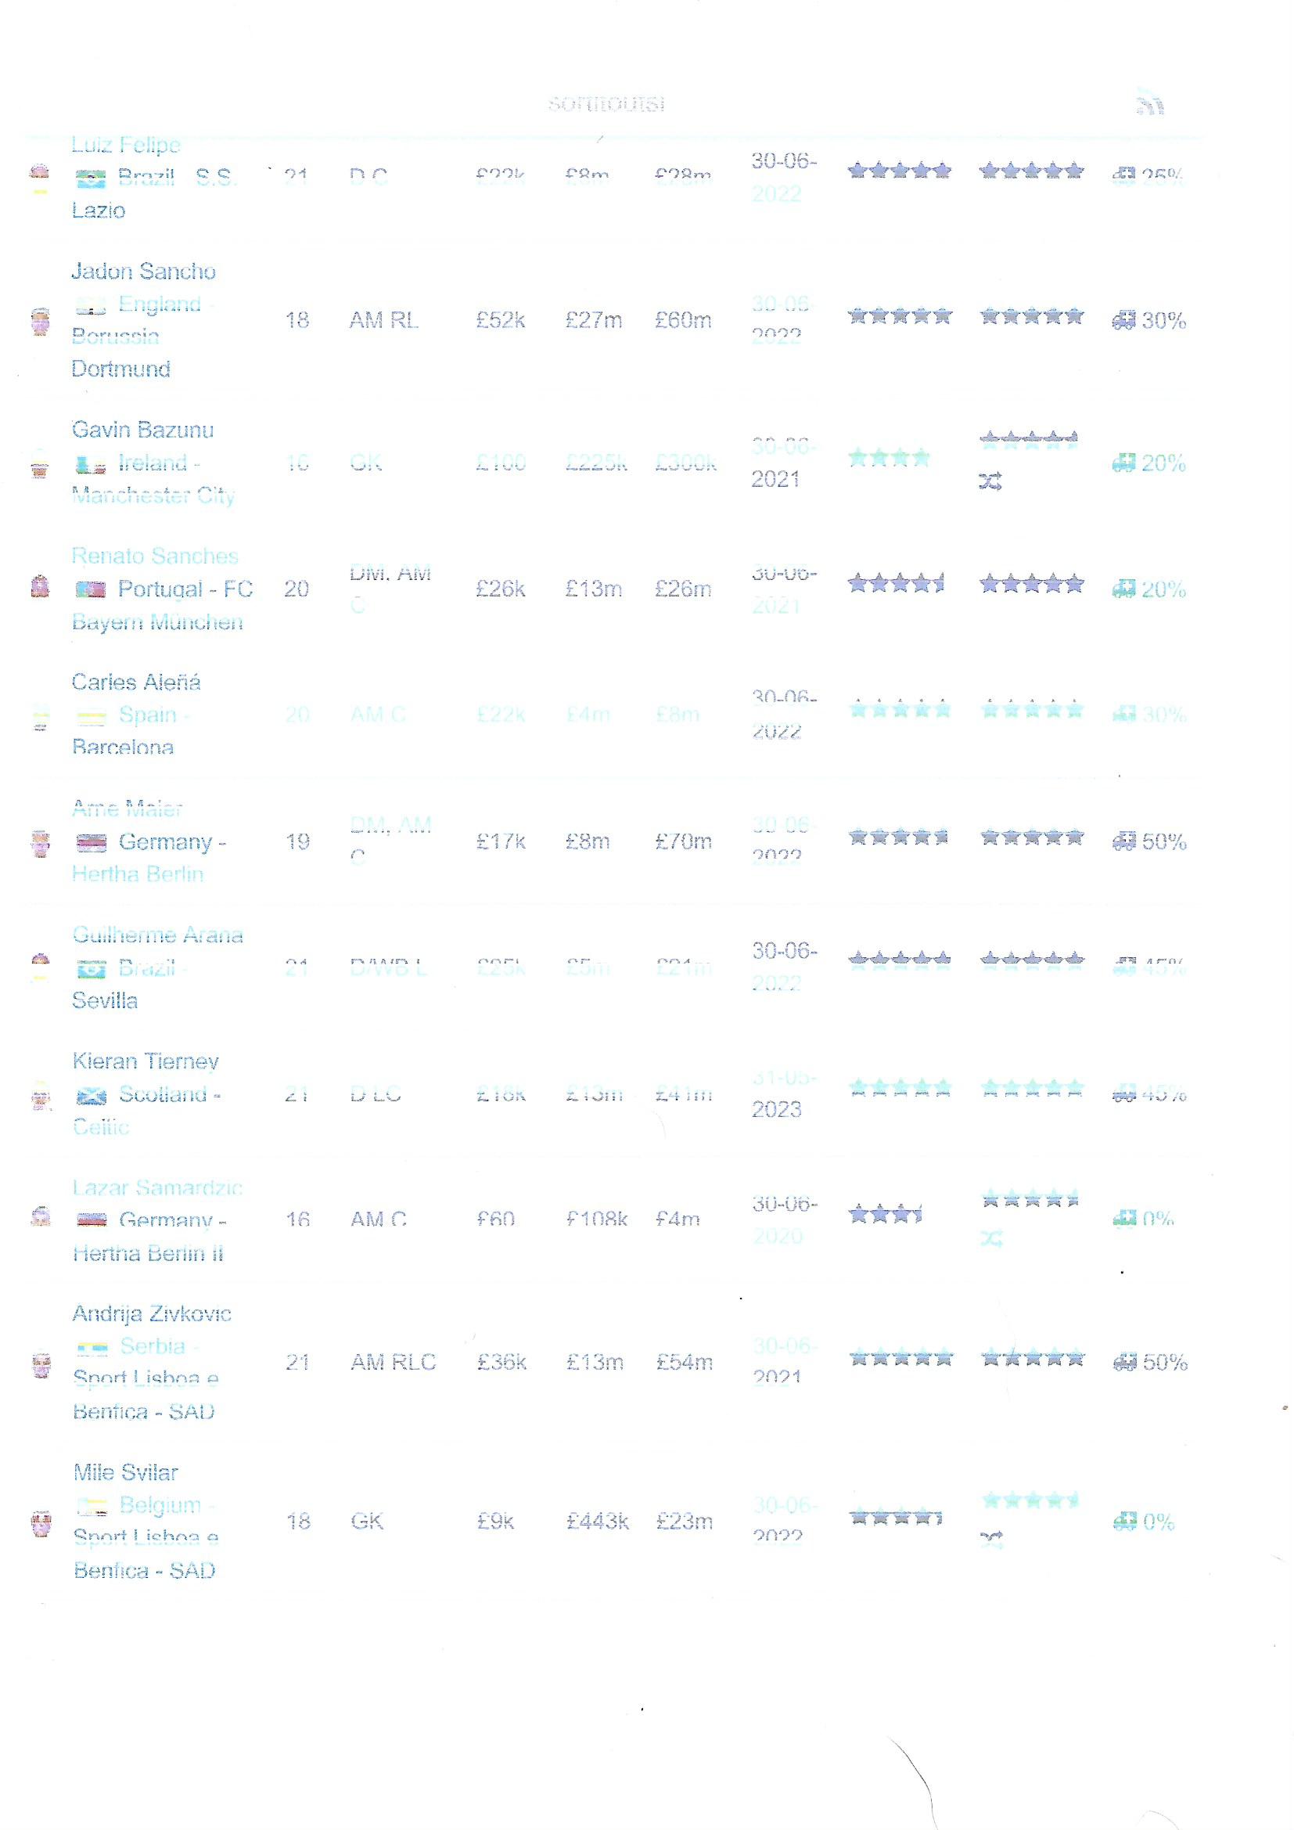The width and height of the screenshot is (1294, 1830).
Task: Click Germany flag in Arne Maier's row
Action: coord(91,842)
